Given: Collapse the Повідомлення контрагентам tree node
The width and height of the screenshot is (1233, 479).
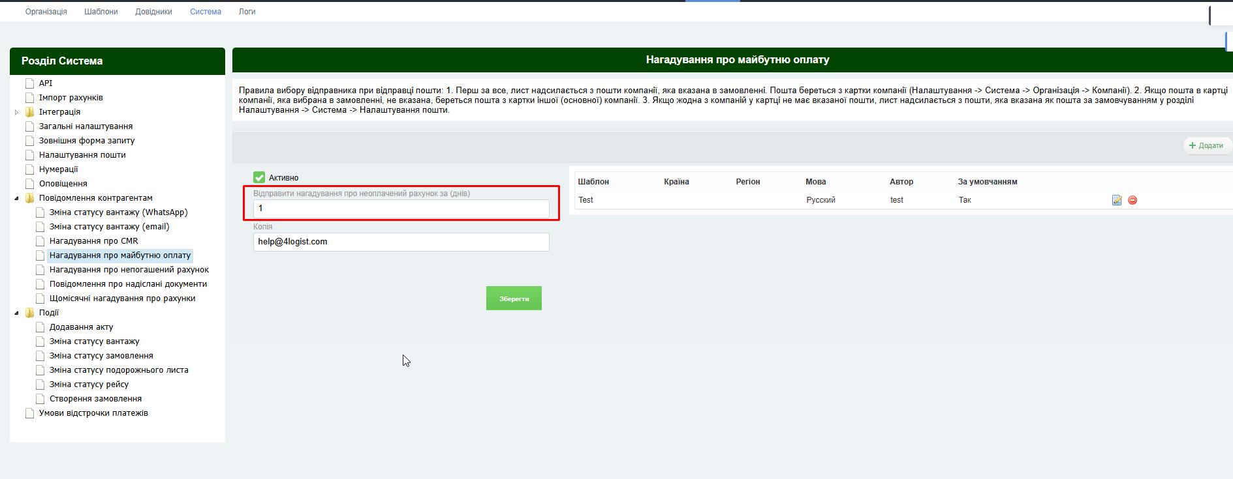Looking at the screenshot, I should [x=17, y=198].
